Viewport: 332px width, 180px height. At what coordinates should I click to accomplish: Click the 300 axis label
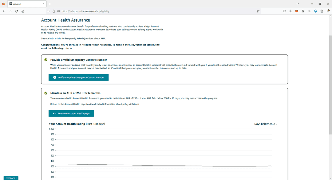(52, 166)
